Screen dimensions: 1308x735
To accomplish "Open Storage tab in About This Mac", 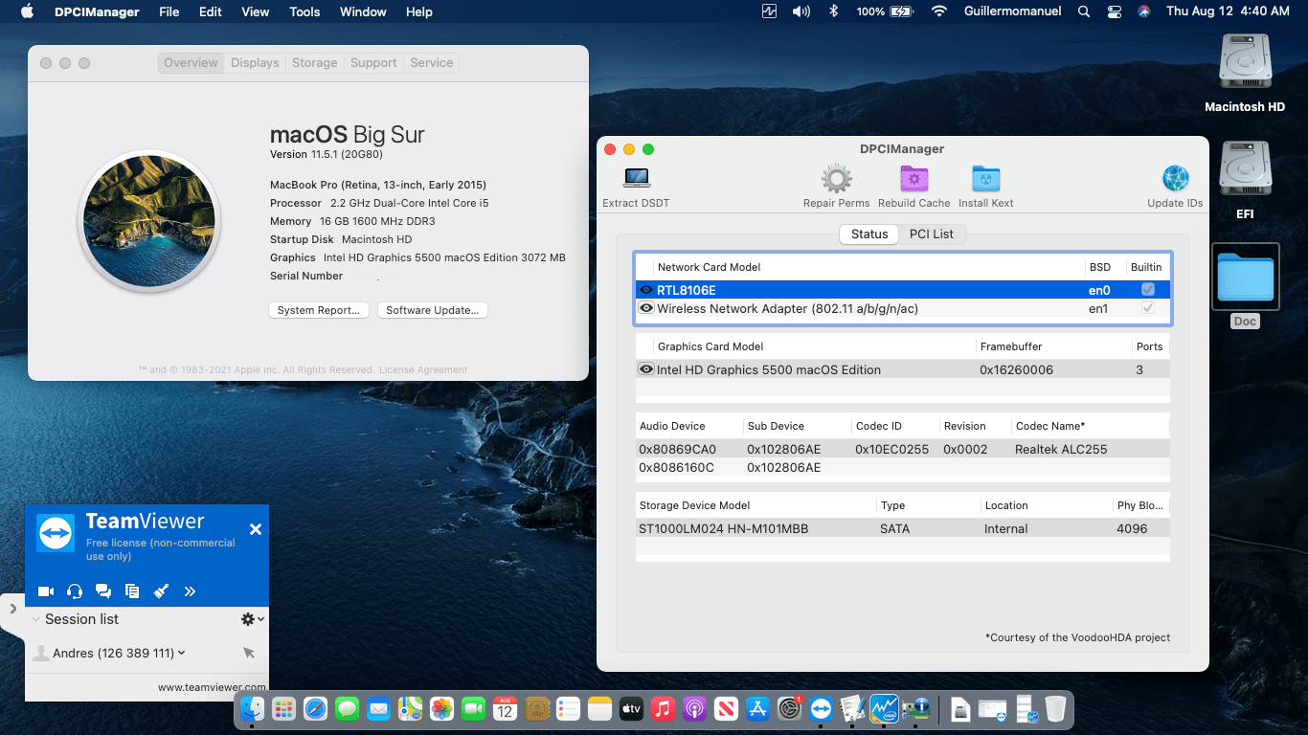I will point(314,63).
